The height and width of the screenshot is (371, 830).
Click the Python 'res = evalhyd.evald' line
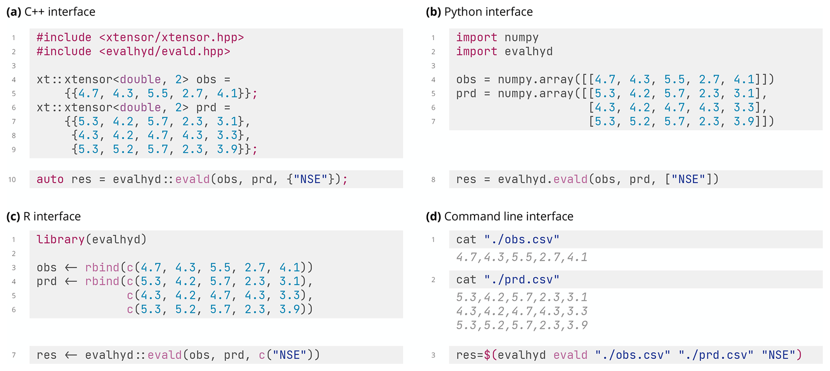pos(587,179)
